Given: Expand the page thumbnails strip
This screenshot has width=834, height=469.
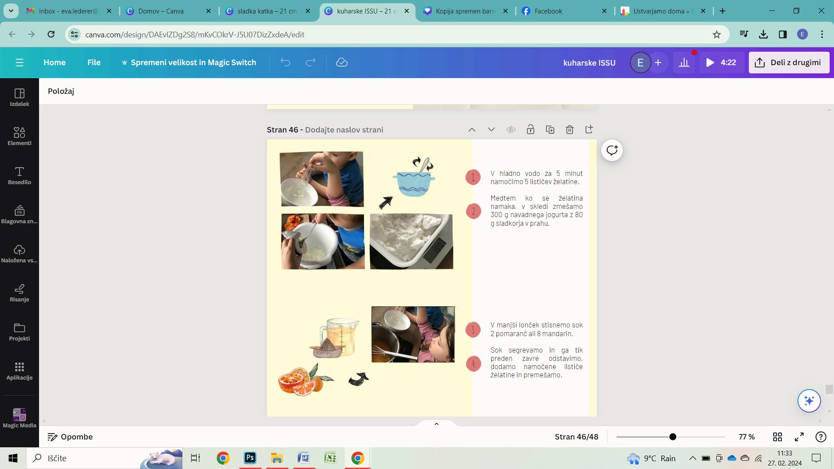Looking at the screenshot, I should click(x=436, y=424).
